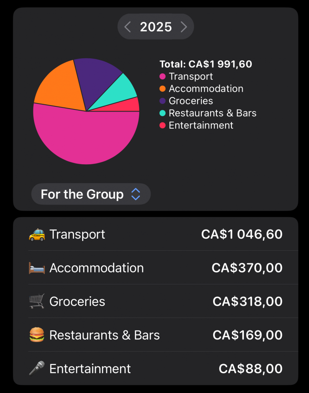The height and width of the screenshot is (393, 309).
Task: Click the shopping cart Groceries icon
Action: click(x=37, y=302)
